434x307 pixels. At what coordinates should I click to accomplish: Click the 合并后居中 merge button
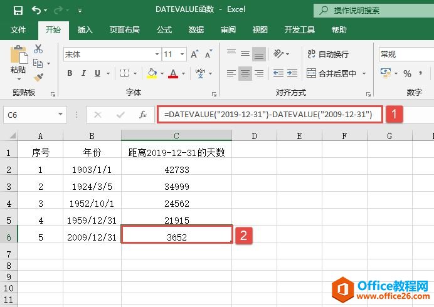tap(332, 73)
